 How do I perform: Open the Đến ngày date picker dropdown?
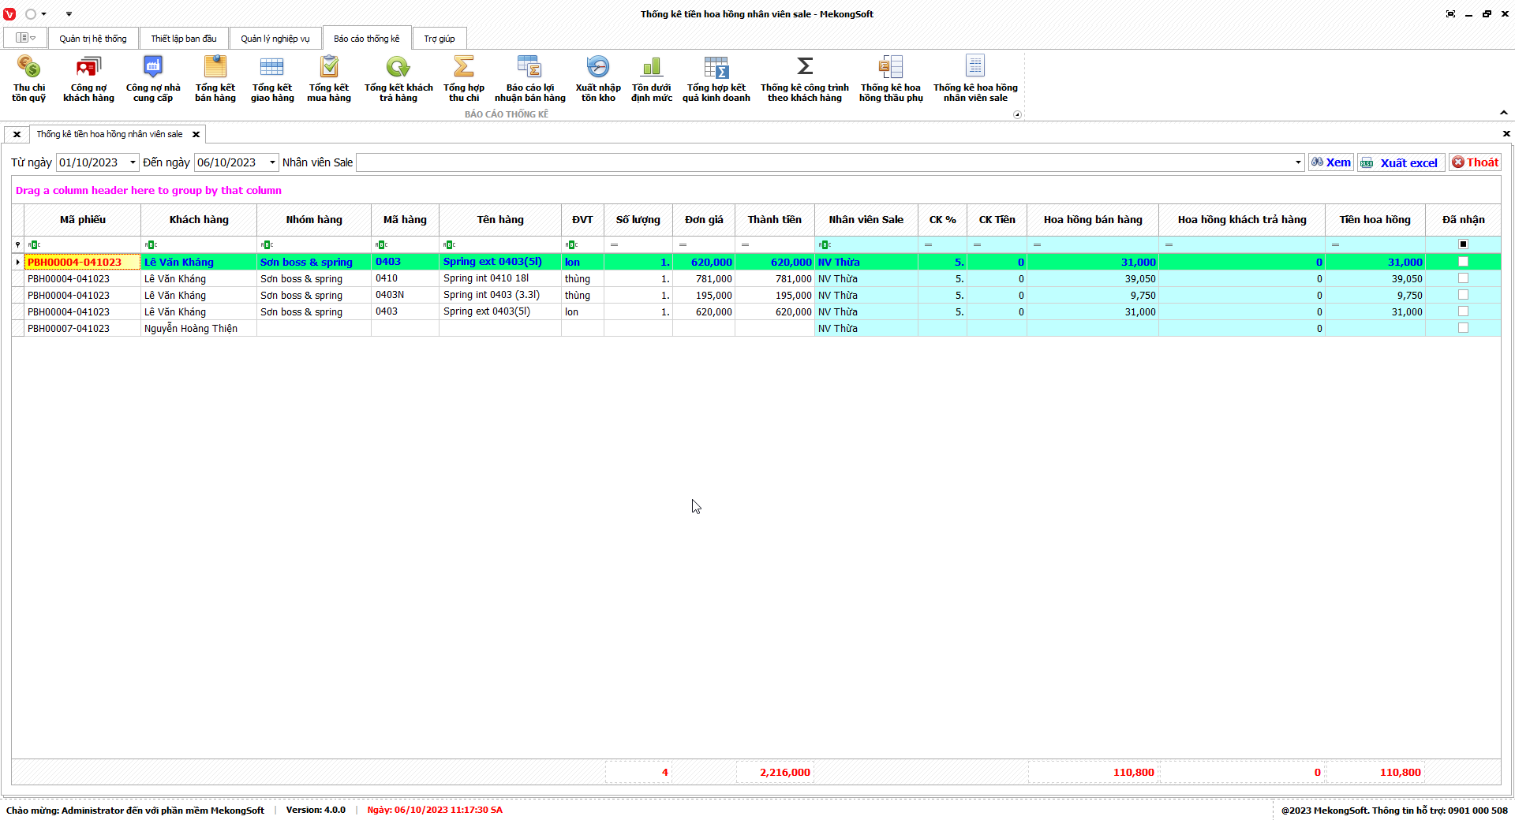272,162
